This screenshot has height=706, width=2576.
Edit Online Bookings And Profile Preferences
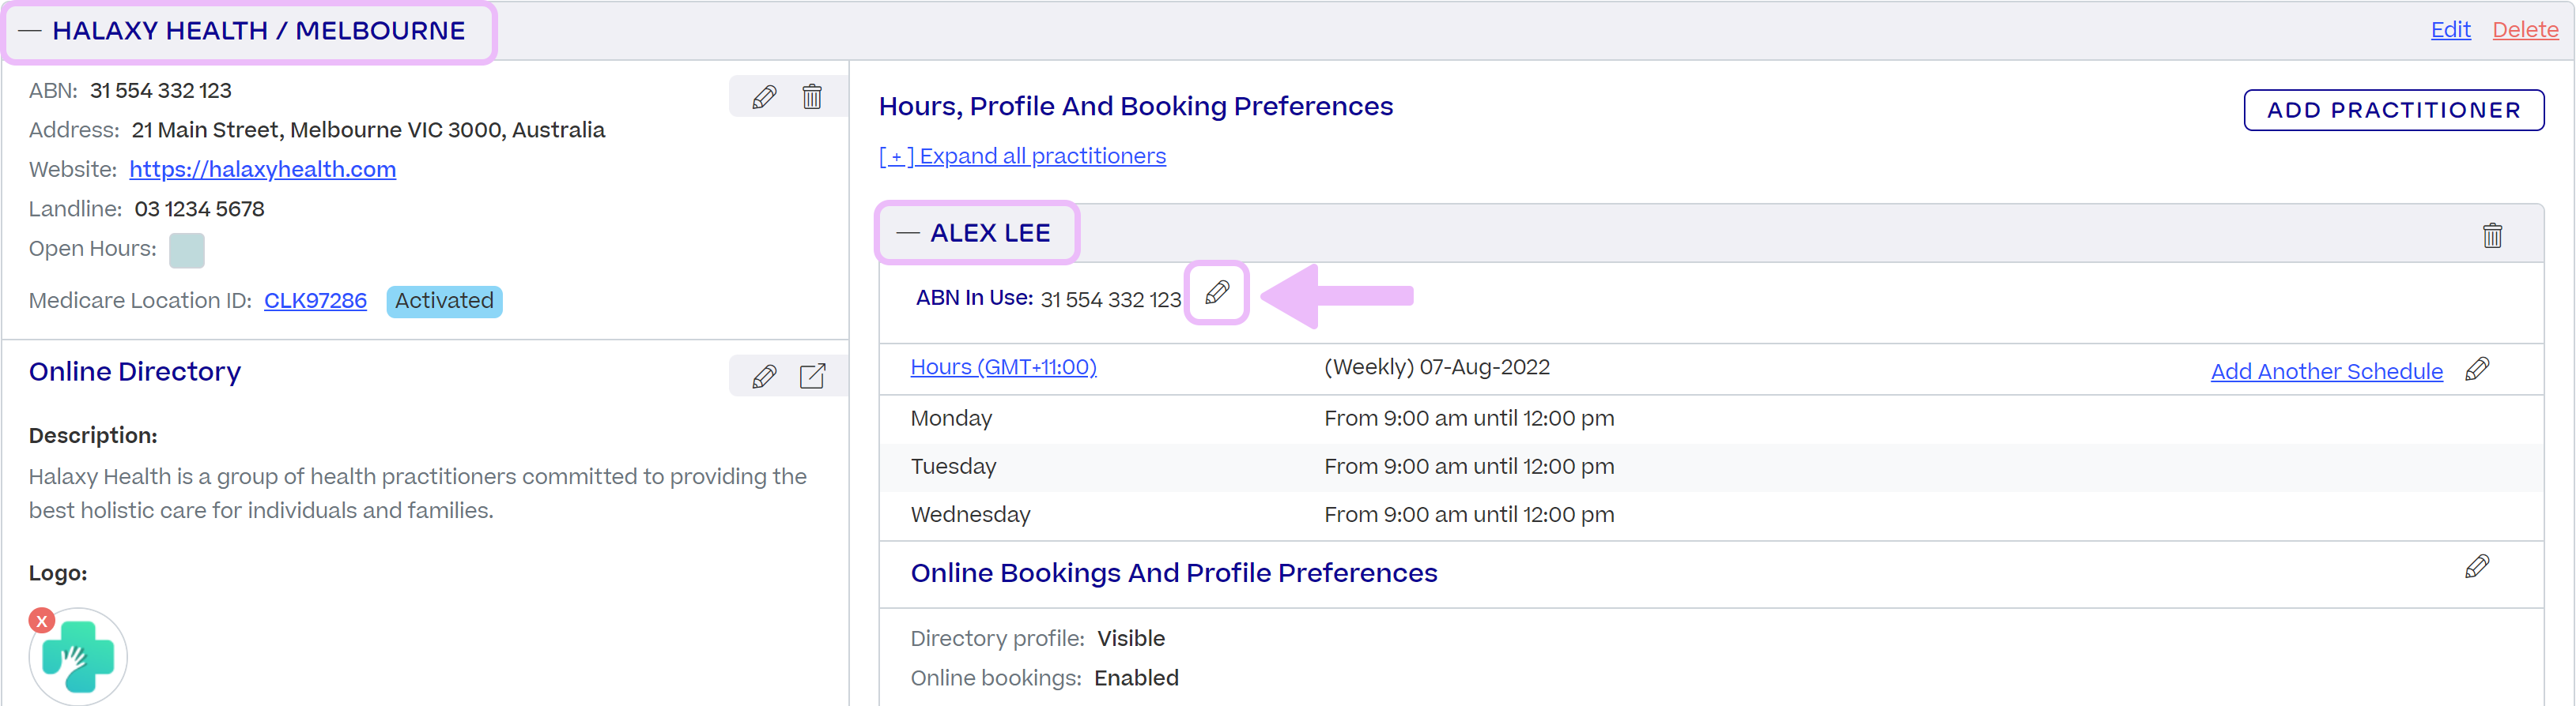pyautogui.click(x=2479, y=566)
